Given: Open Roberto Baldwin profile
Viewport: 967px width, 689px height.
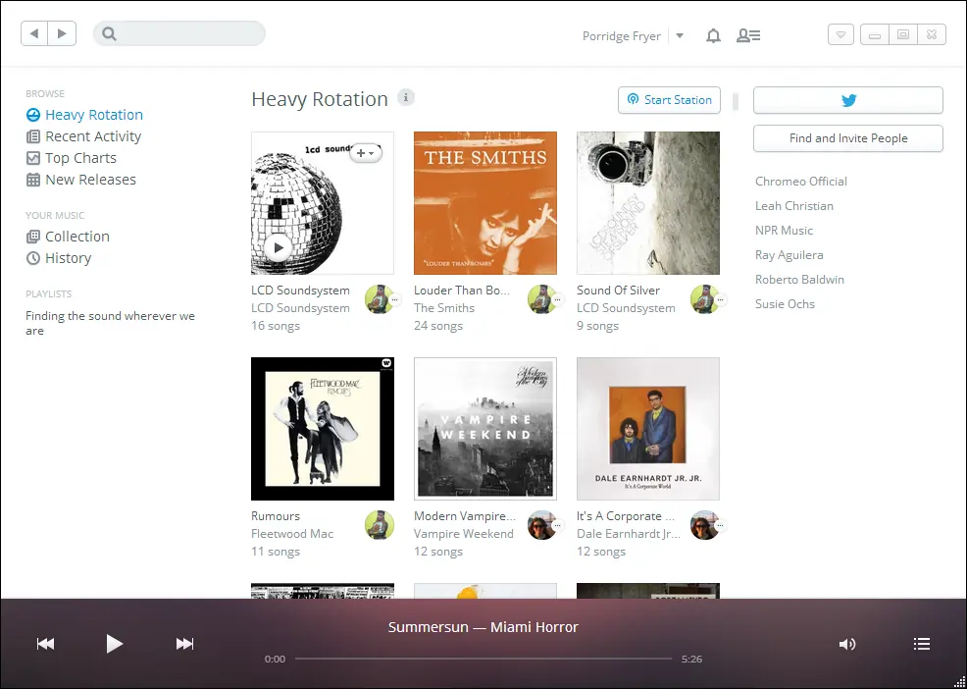Looking at the screenshot, I should pyautogui.click(x=799, y=280).
